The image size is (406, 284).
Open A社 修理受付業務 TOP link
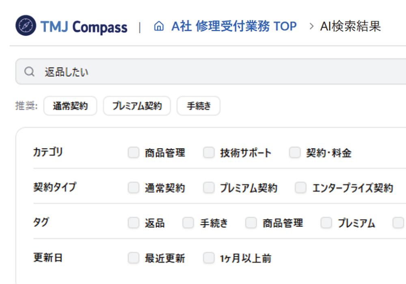coord(234,26)
